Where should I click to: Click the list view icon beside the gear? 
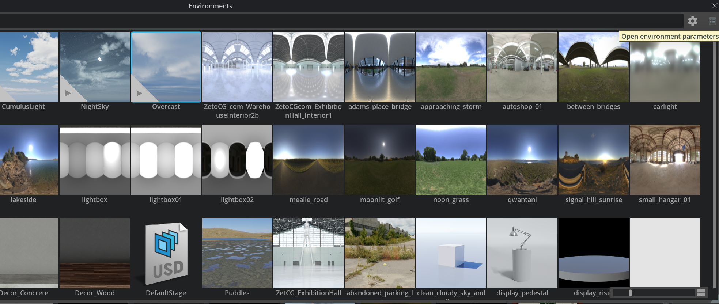(x=712, y=21)
